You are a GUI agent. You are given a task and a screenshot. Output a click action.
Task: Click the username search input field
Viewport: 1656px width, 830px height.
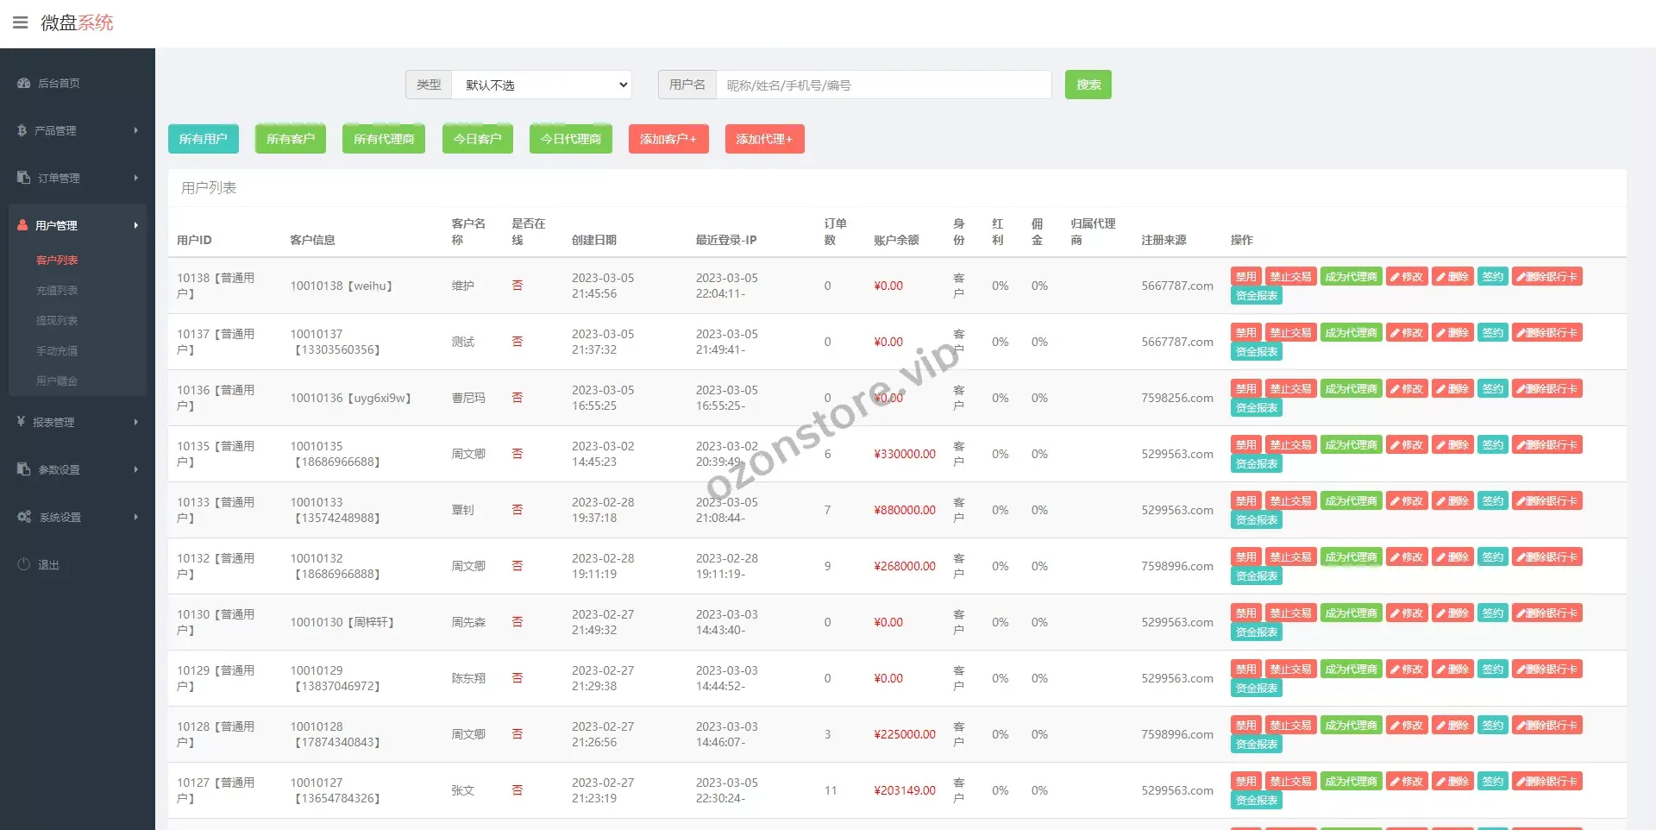(883, 85)
